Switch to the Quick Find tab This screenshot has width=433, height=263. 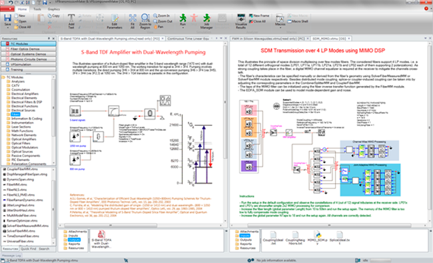pyautogui.click(x=29, y=248)
